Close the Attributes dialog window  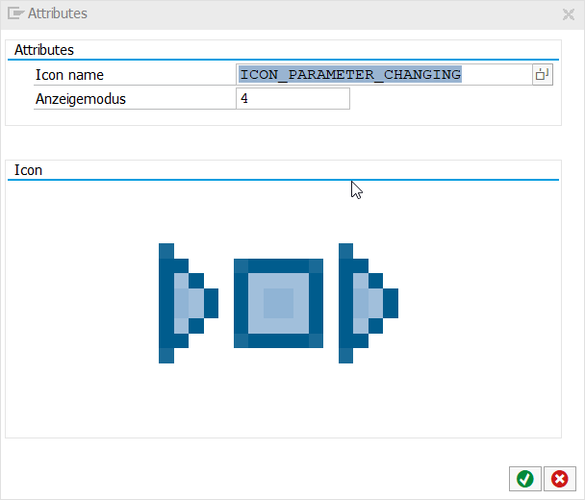(569, 14)
